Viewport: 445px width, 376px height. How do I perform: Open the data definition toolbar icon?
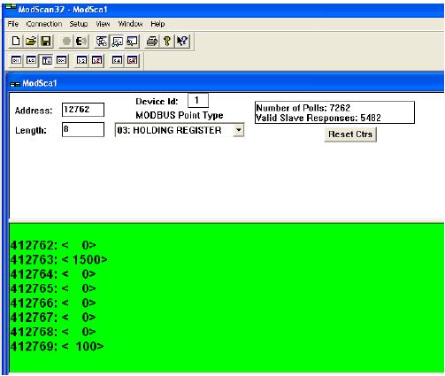(102, 42)
